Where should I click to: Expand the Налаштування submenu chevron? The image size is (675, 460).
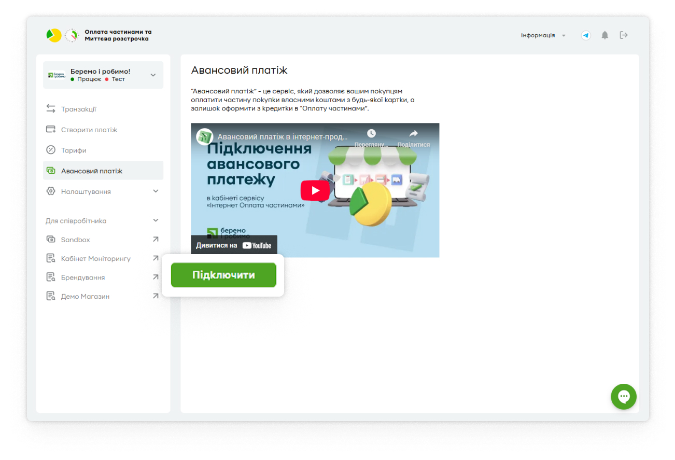(x=156, y=191)
